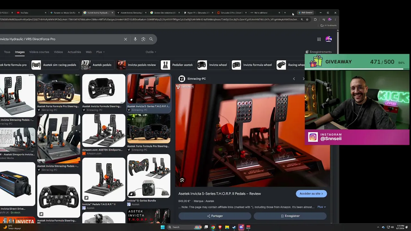Open Discord from the taskbar
Screen dimensions: 411x231
(241, 227)
